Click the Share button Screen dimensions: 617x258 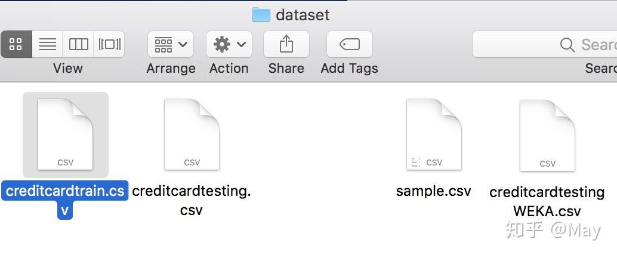point(286,44)
